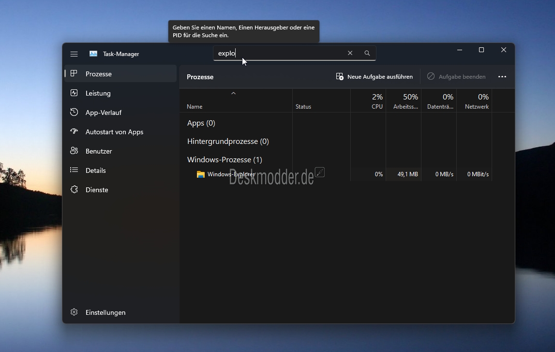Image resolution: width=555 pixels, height=352 pixels.
Task: Click the 0 MB/s disk value
Action: tap(444, 174)
